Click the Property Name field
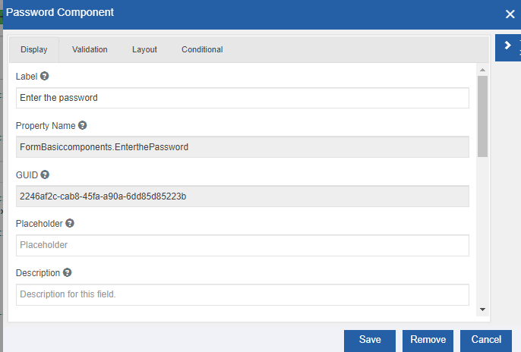Viewport: 521px width, 352px height. (242, 147)
